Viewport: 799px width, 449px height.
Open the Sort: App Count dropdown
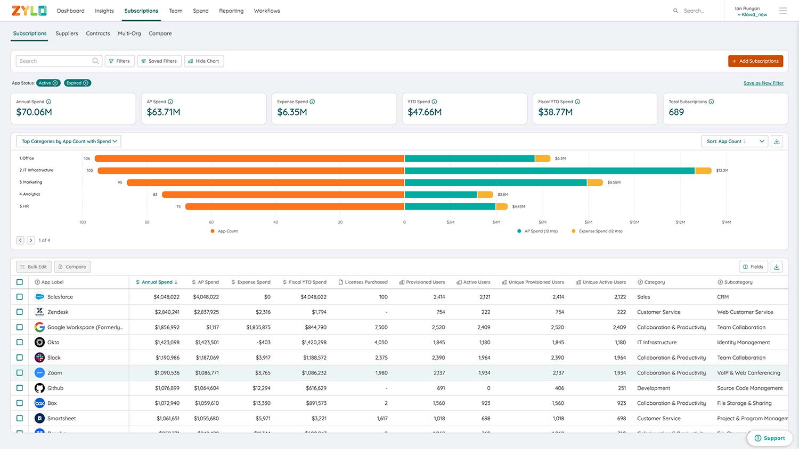click(735, 141)
